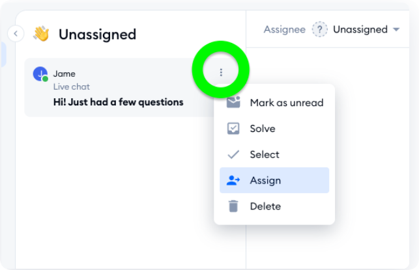Click the checkbox icon next to Solve
Screen dimensions: 419x270
point(233,128)
